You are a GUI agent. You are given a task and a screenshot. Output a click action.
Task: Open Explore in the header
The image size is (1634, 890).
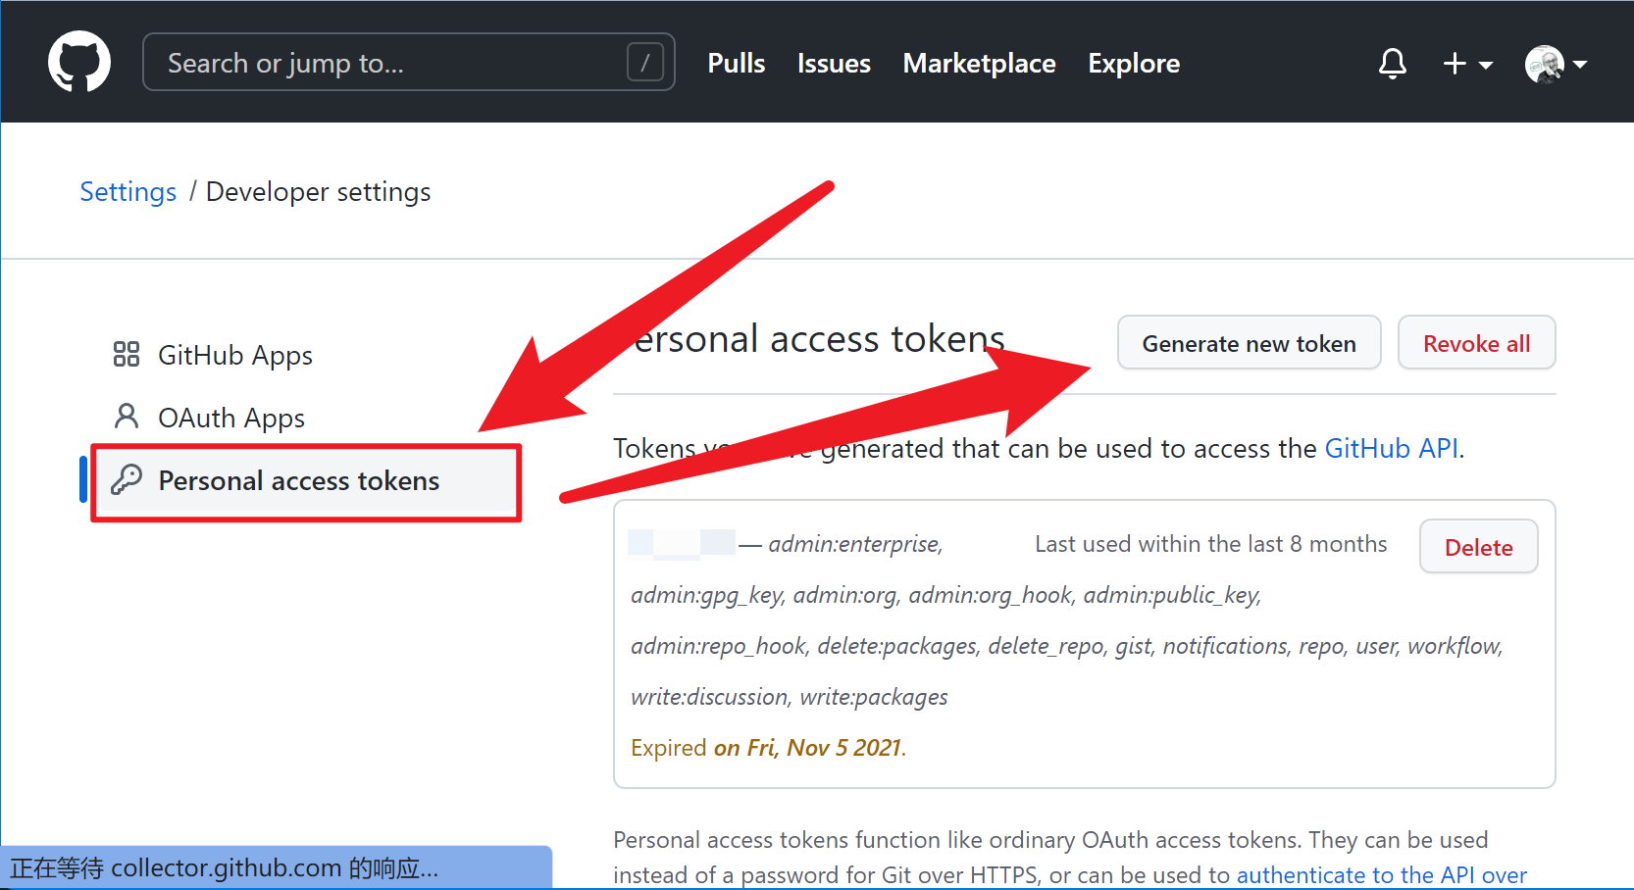point(1134,64)
